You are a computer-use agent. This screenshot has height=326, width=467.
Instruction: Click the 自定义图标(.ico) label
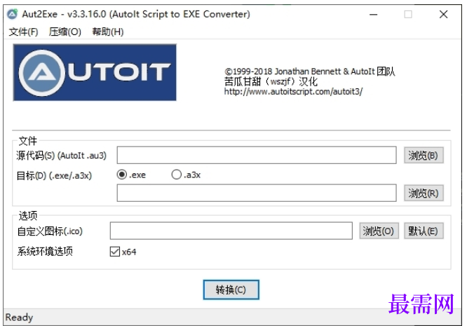50,231
